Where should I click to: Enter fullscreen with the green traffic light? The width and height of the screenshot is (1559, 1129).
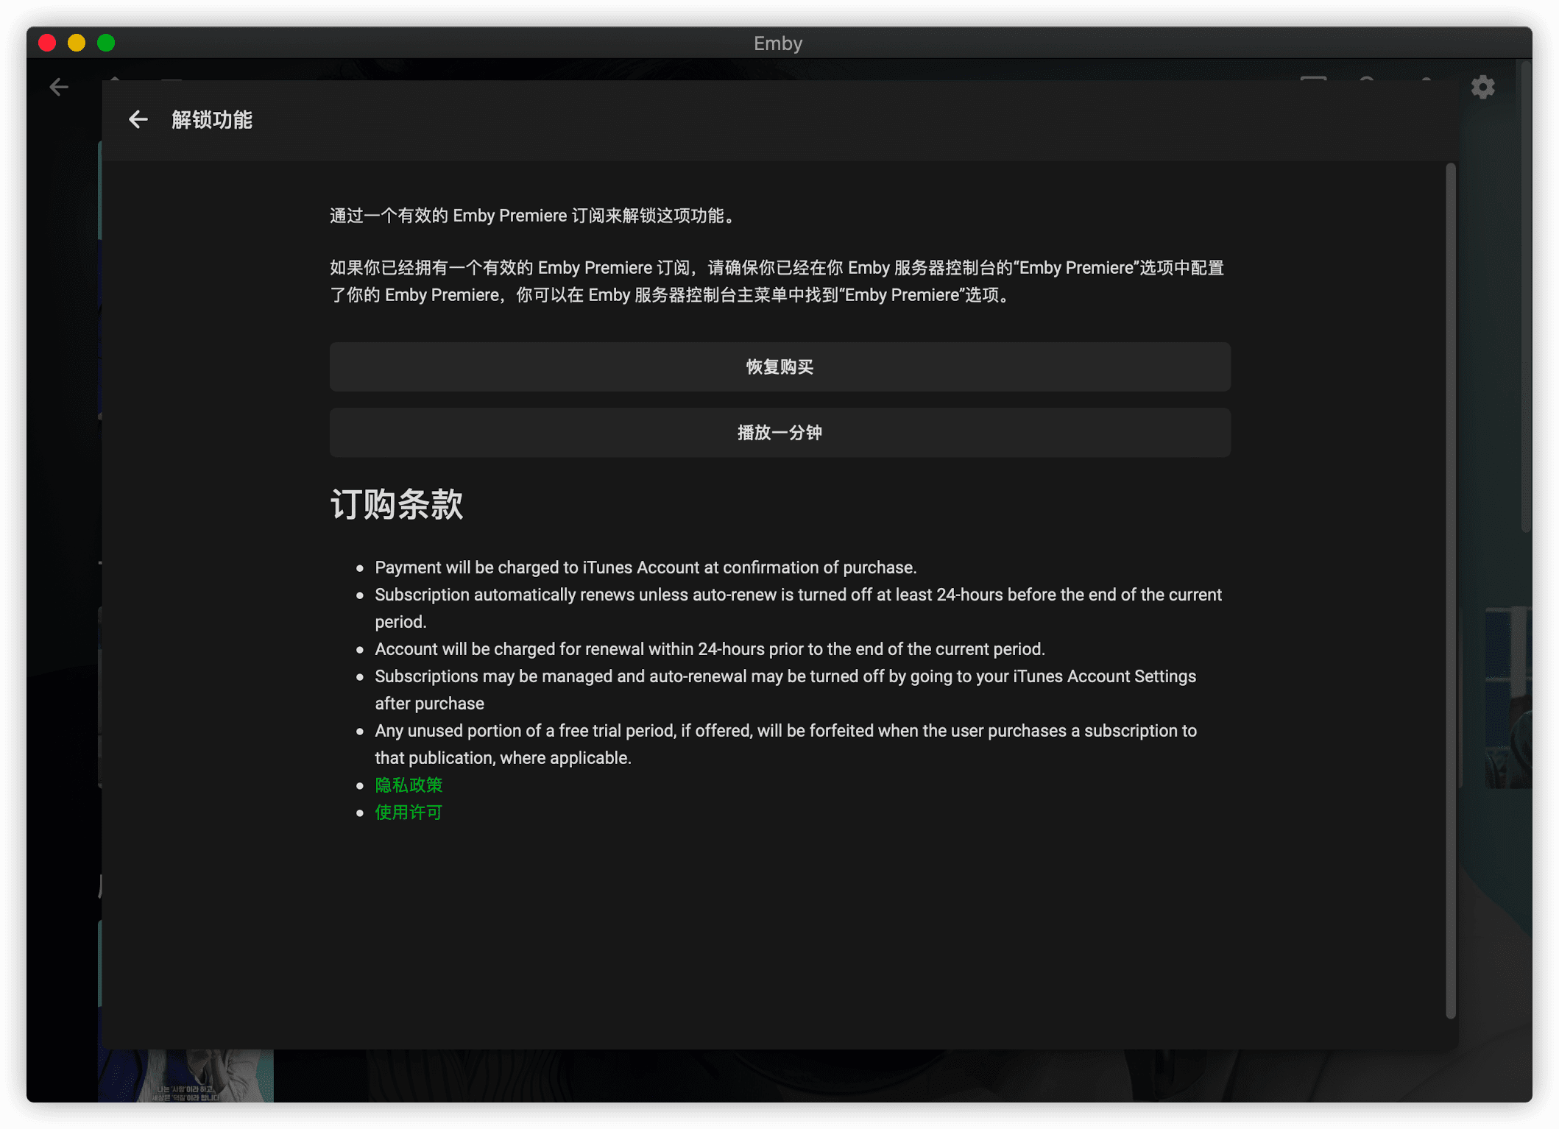click(107, 43)
